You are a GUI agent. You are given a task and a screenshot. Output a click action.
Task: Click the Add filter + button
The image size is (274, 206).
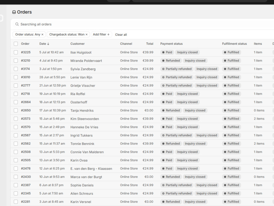pos(101,35)
